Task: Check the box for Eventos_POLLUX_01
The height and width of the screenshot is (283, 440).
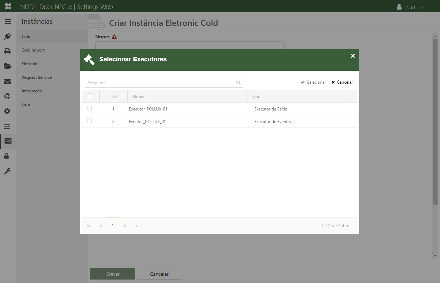Action: tap(90, 121)
